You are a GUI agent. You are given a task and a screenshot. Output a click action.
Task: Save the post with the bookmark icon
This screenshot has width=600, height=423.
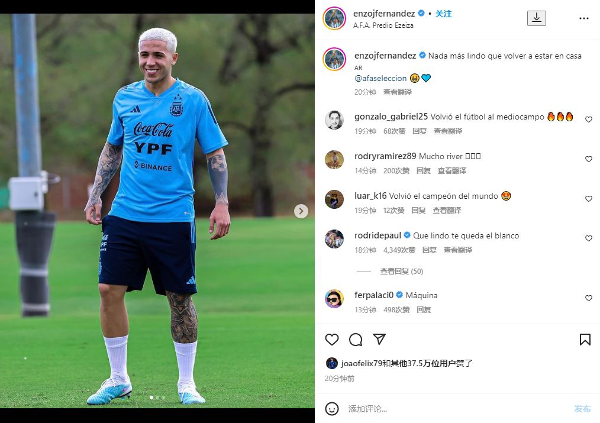coord(585,339)
